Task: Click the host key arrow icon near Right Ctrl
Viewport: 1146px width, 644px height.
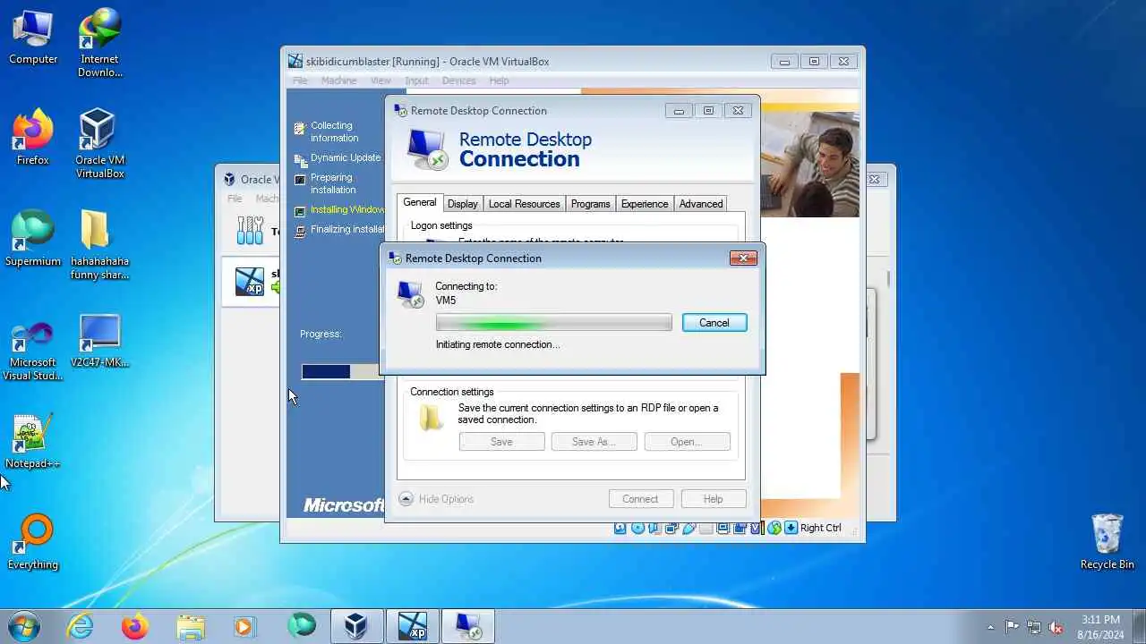Action: coord(791,528)
